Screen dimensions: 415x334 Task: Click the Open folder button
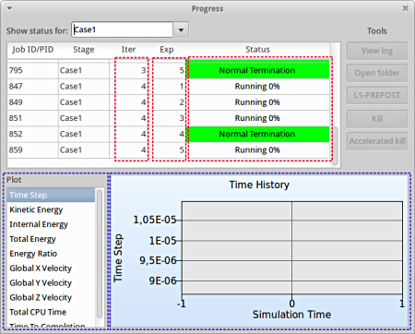[377, 73]
